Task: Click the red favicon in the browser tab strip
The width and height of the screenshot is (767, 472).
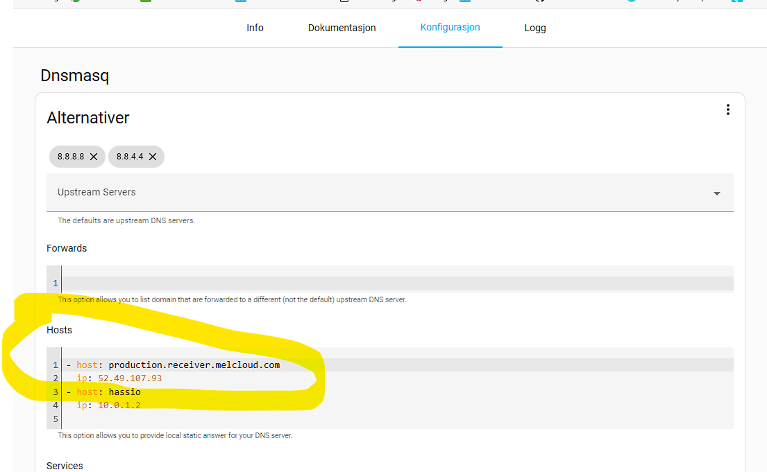Action: pos(419,2)
